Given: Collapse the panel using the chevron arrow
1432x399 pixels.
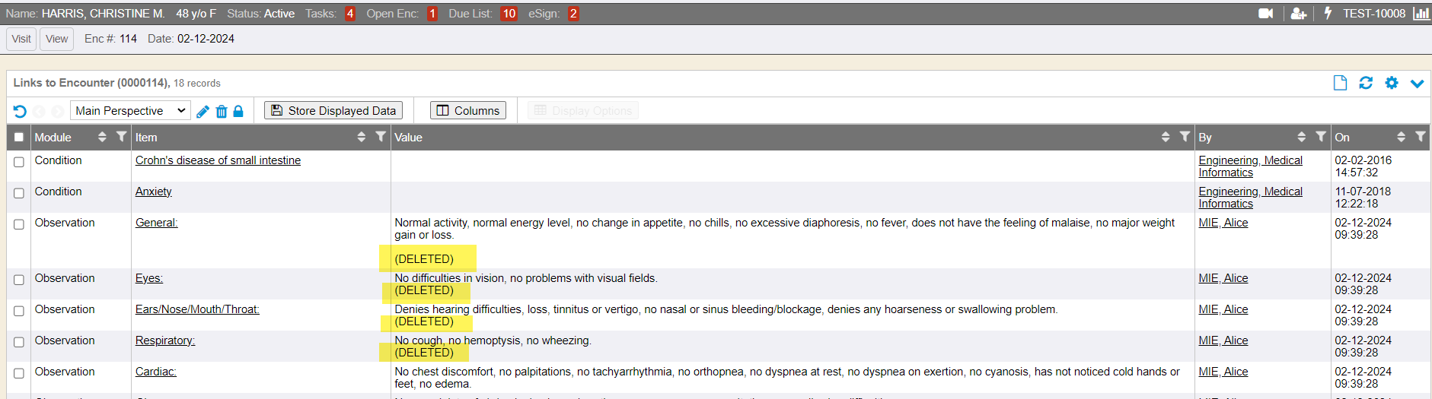Looking at the screenshot, I should (1417, 83).
